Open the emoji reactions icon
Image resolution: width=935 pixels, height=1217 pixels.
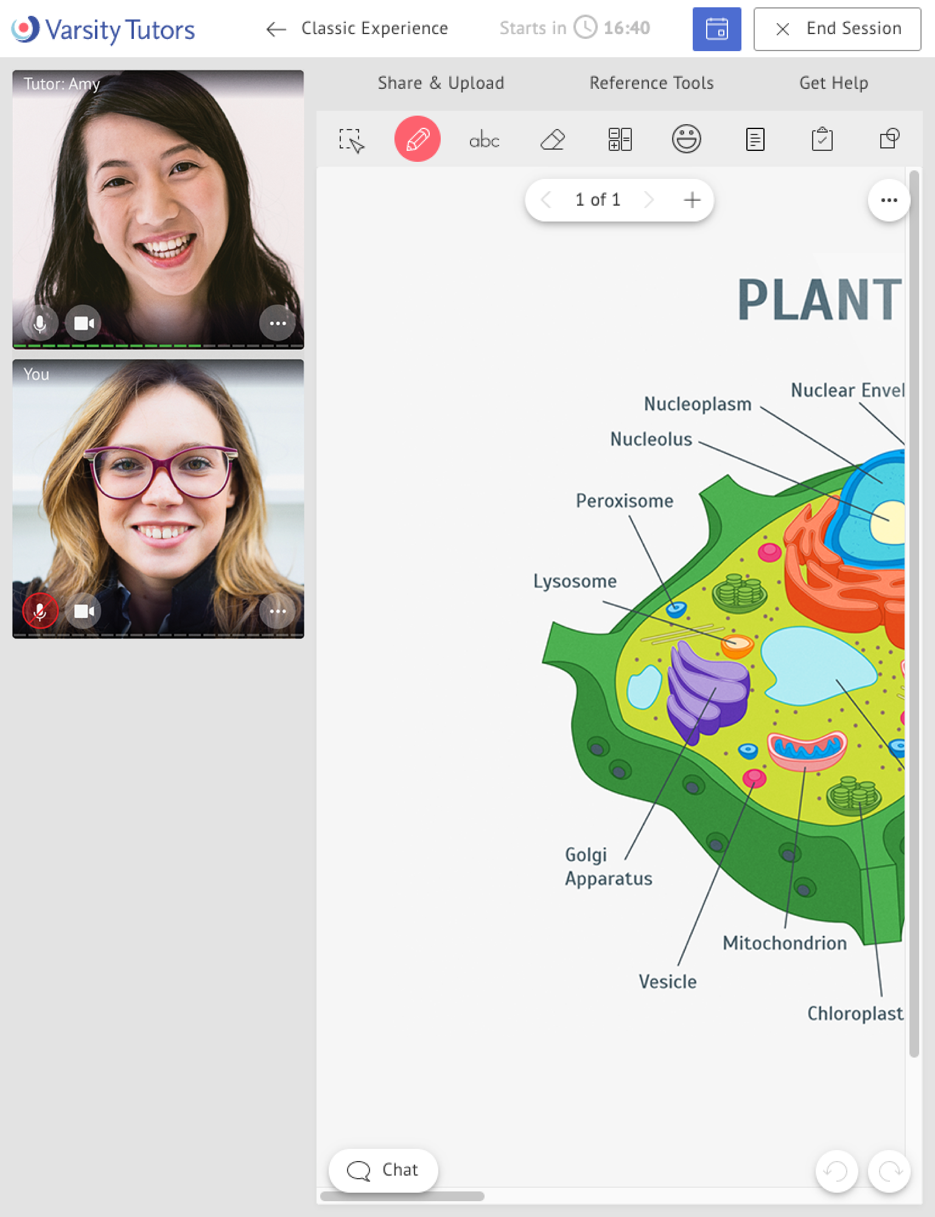686,139
